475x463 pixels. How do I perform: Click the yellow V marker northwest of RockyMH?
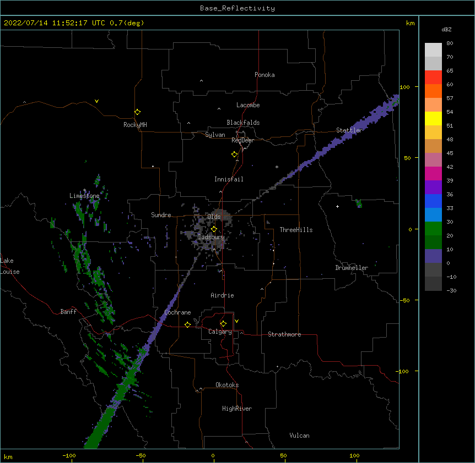(96, 101)
